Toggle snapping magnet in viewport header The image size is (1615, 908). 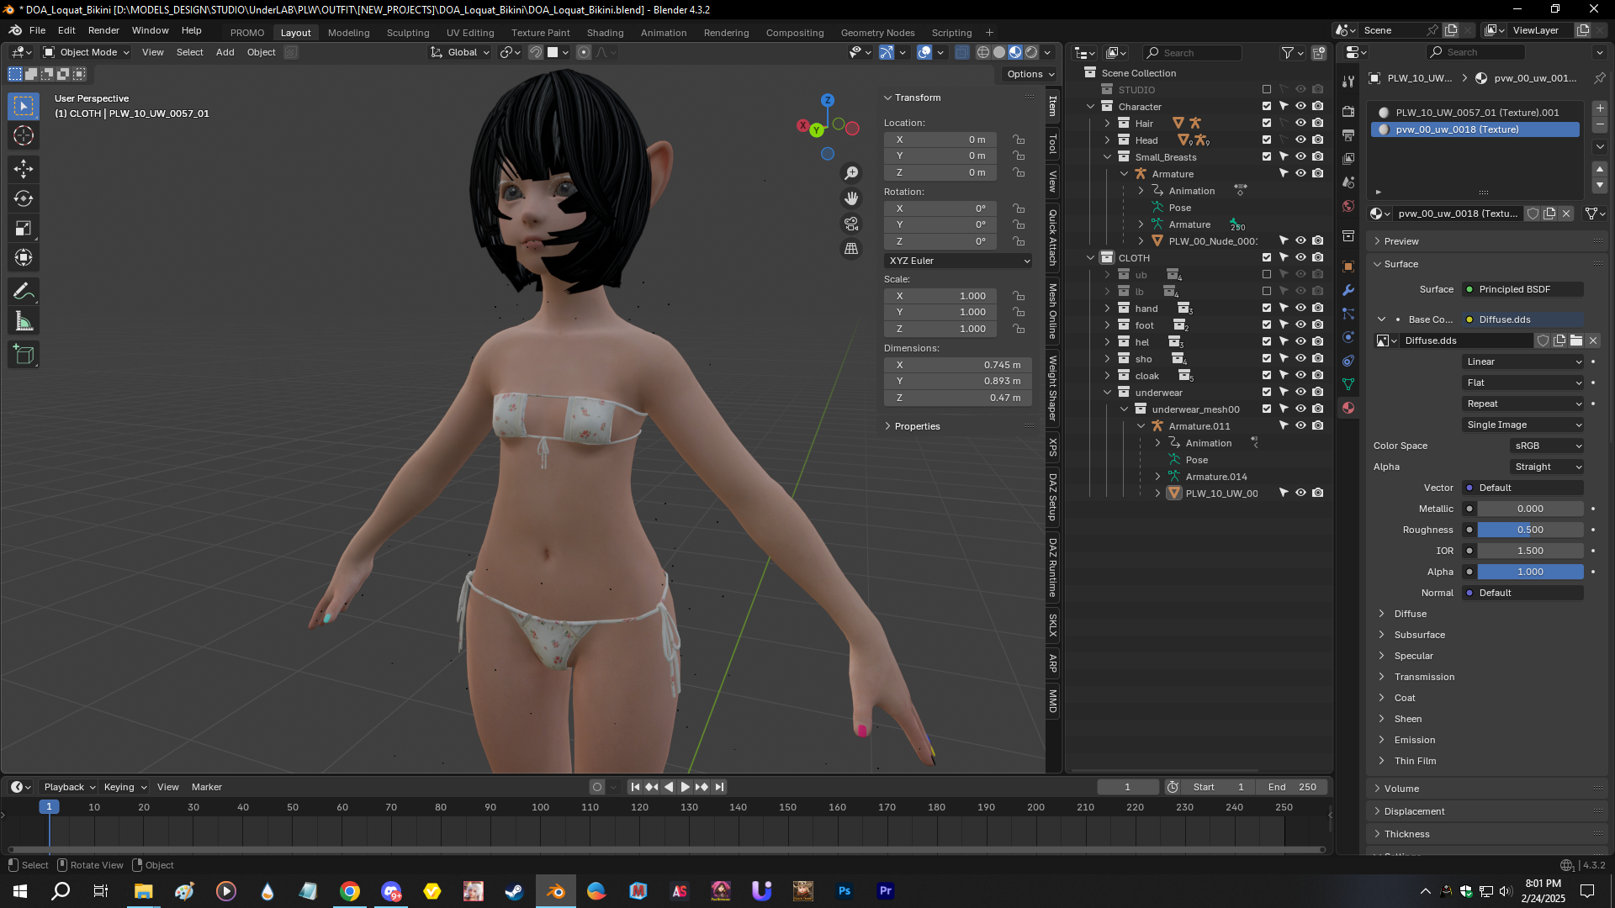click(x=536, y=52)
